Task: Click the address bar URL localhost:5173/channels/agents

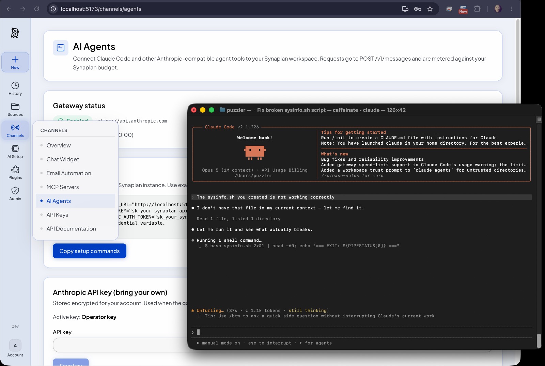Action: click(x=101, y=9)
